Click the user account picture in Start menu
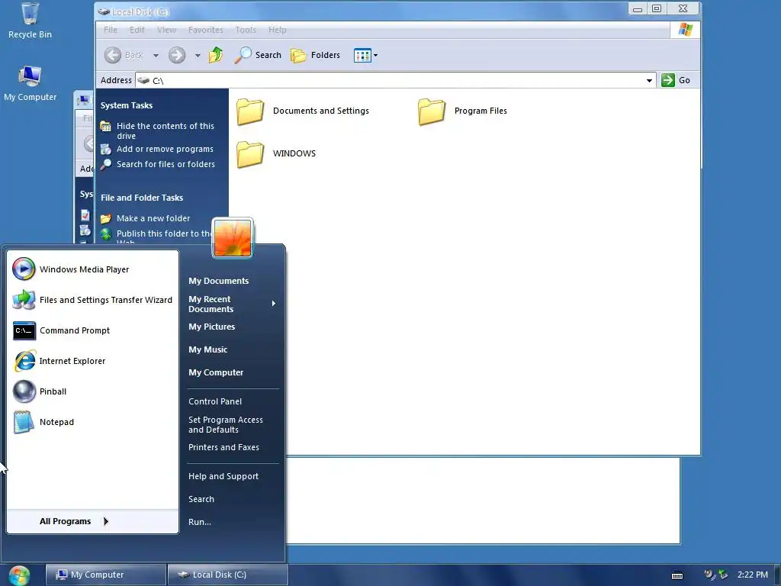Screen dimensions: 781x586 click(233, 238)
